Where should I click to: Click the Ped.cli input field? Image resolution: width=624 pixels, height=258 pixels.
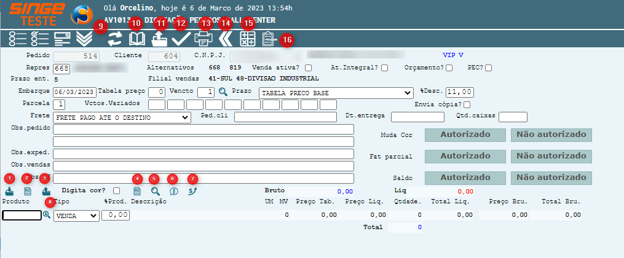[x=285, y=117]
